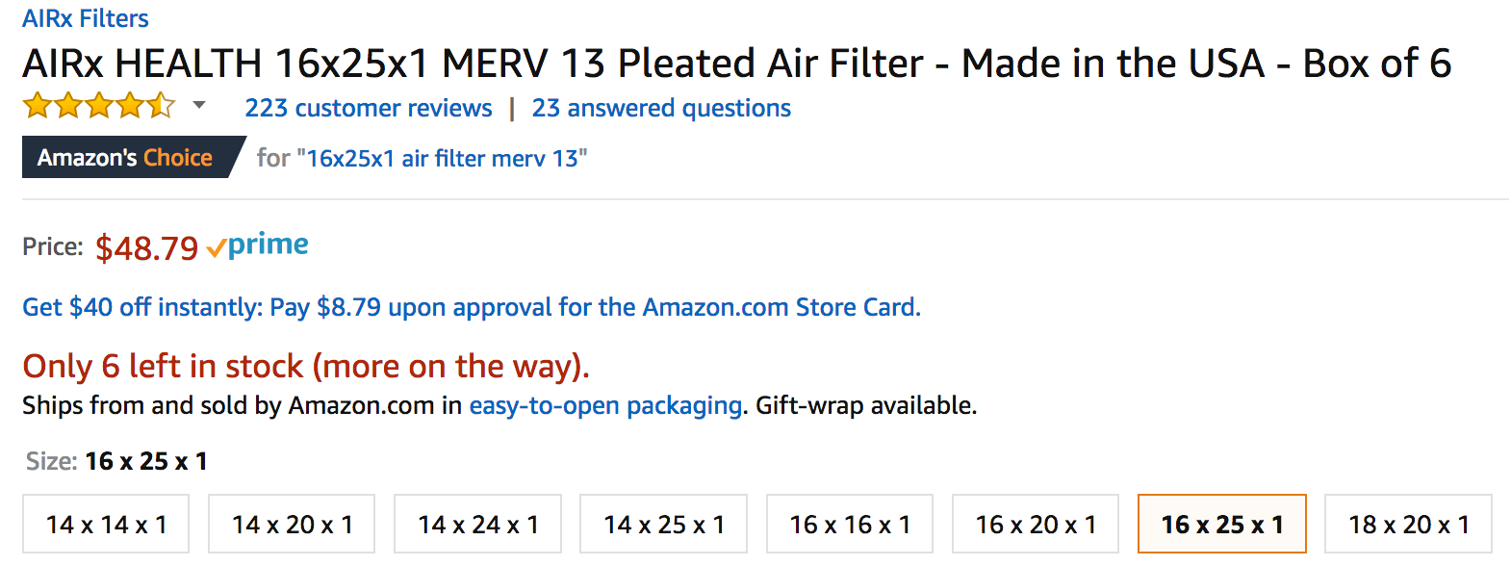Select size 14 x 14 x 1
Screen dimensions: 1511x566
(106, 524)
